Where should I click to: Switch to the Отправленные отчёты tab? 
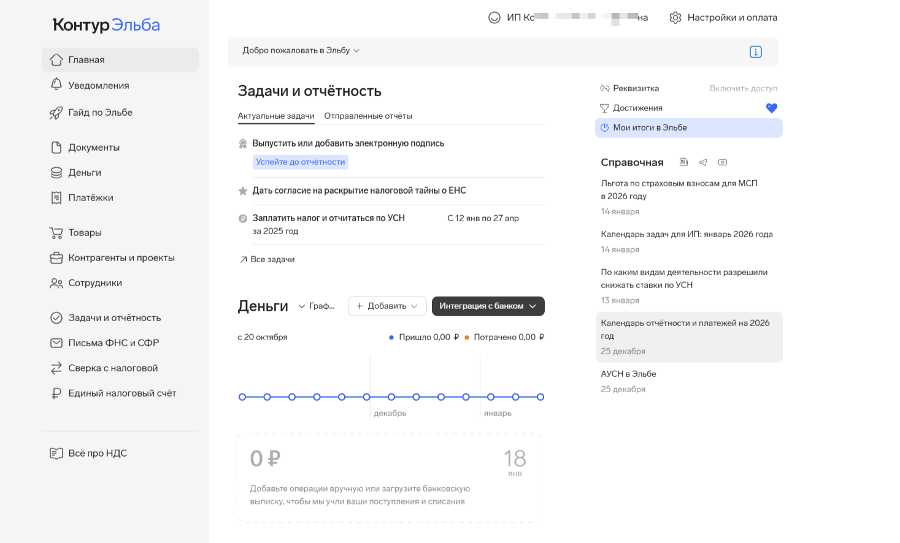click(368, 116)
